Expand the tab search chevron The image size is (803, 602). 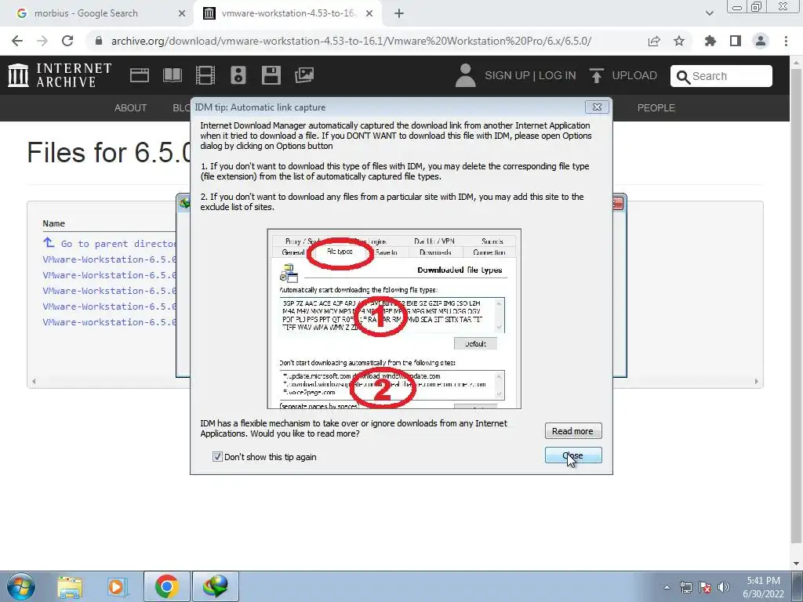709,14
